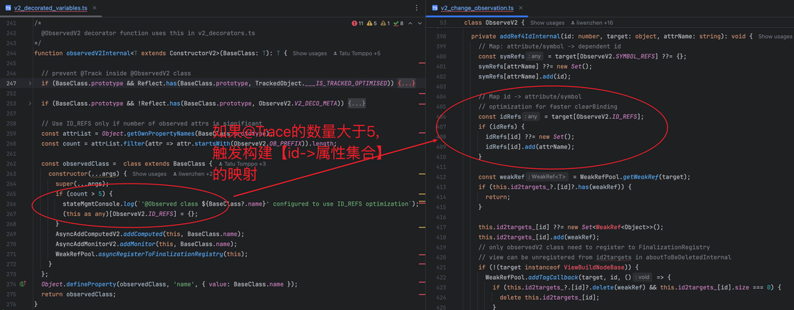794x310 pixels.
Task: Switch to the v2_change_observation.ts tab
Action: [476, 8]
